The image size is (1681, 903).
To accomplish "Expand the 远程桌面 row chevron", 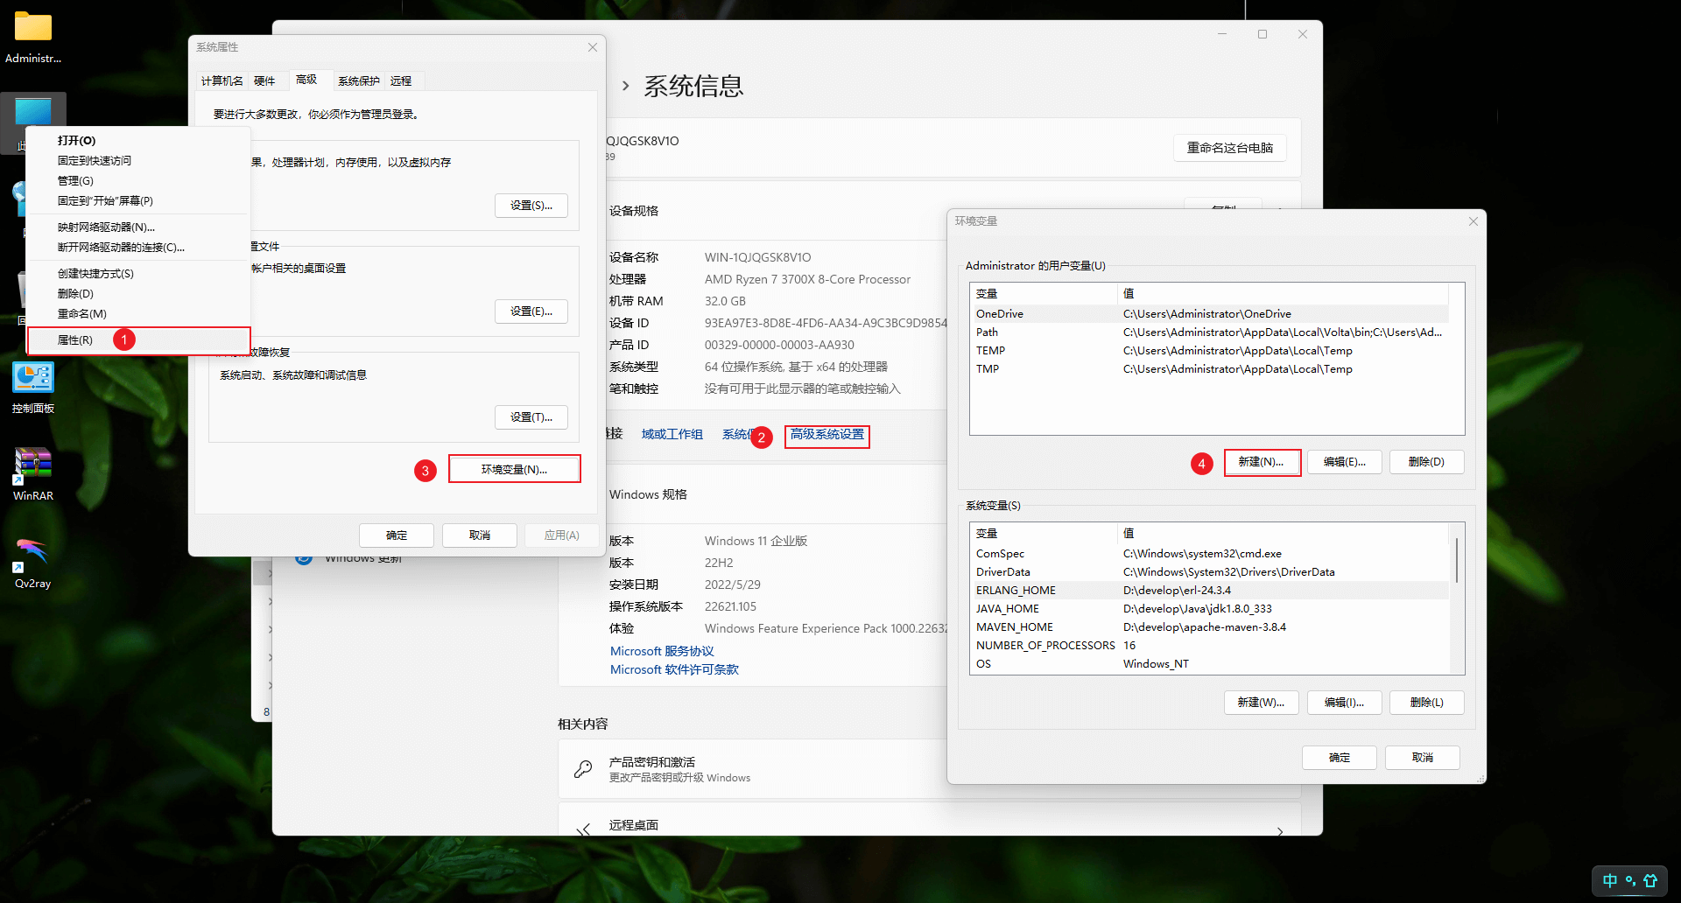I will point(1280,830).
